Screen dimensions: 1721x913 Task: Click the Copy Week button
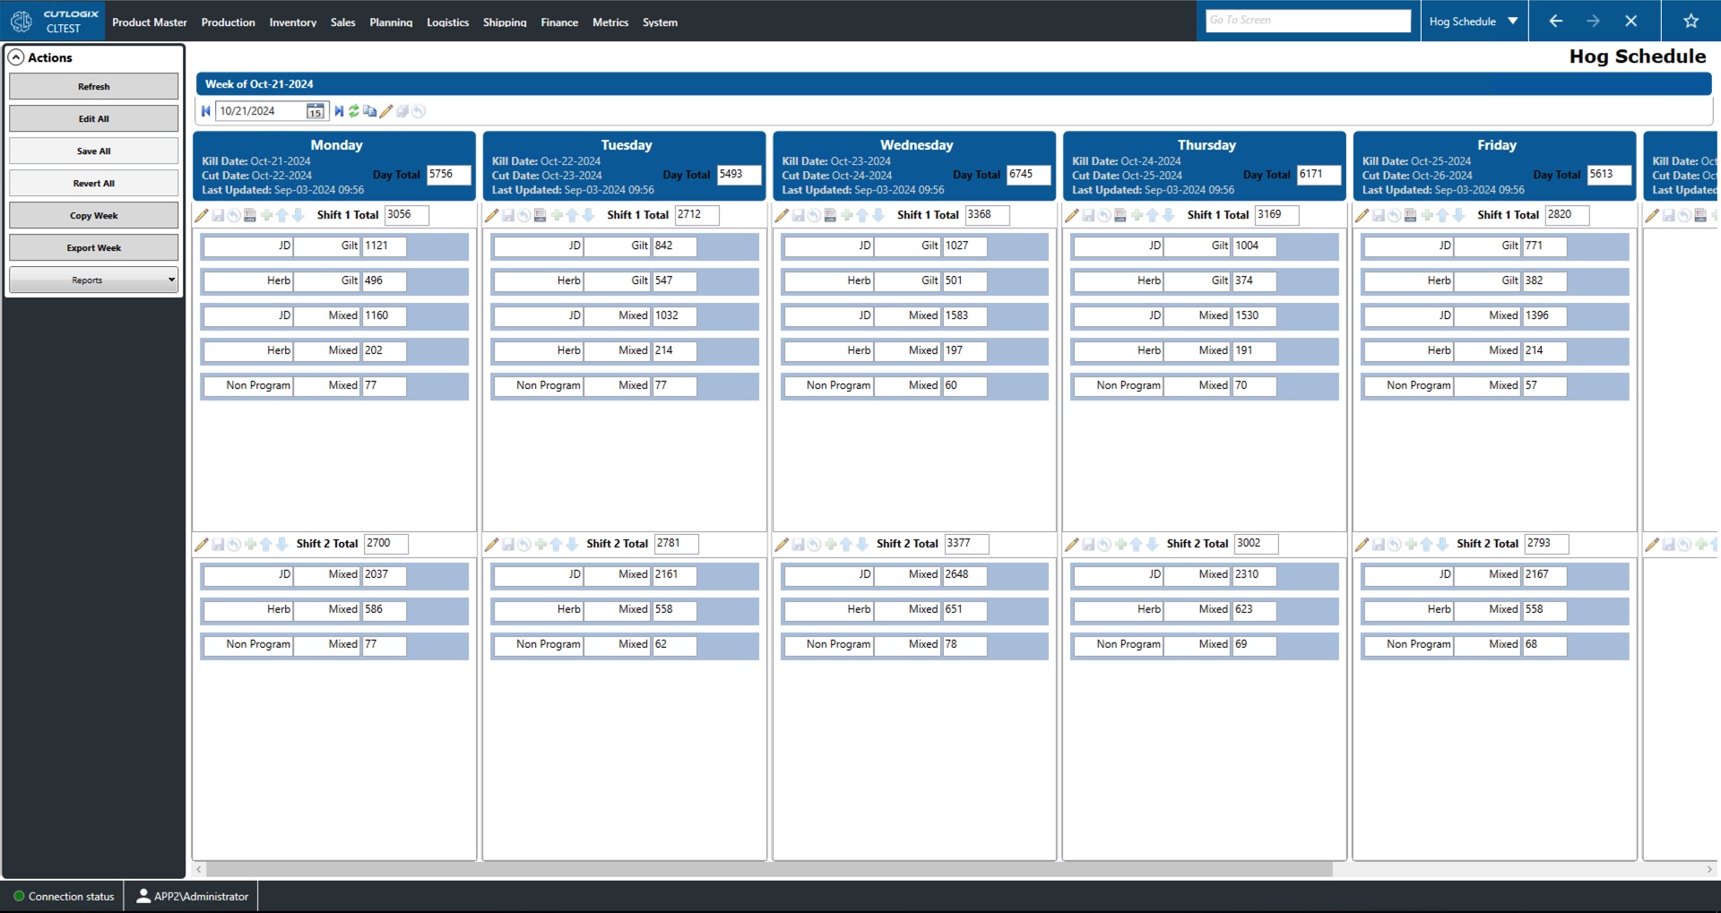[93, 216]
